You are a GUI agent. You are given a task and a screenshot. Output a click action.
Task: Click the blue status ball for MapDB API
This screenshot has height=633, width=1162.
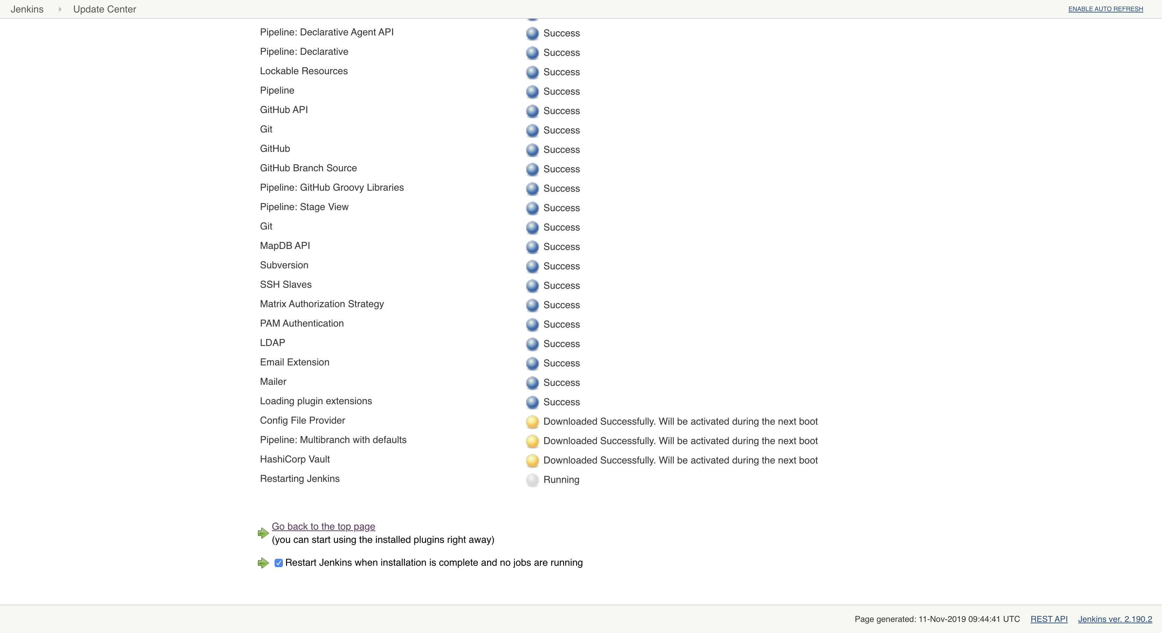pyautogui.click(x=532, y=247)
